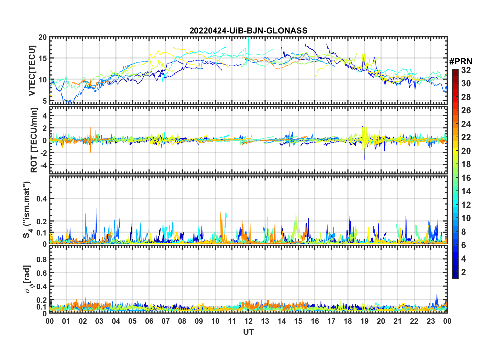Click the 28 label on the PRN colorbar
Image resolution: width=497 pixels, height=348 pixels.
pos(466,97)
